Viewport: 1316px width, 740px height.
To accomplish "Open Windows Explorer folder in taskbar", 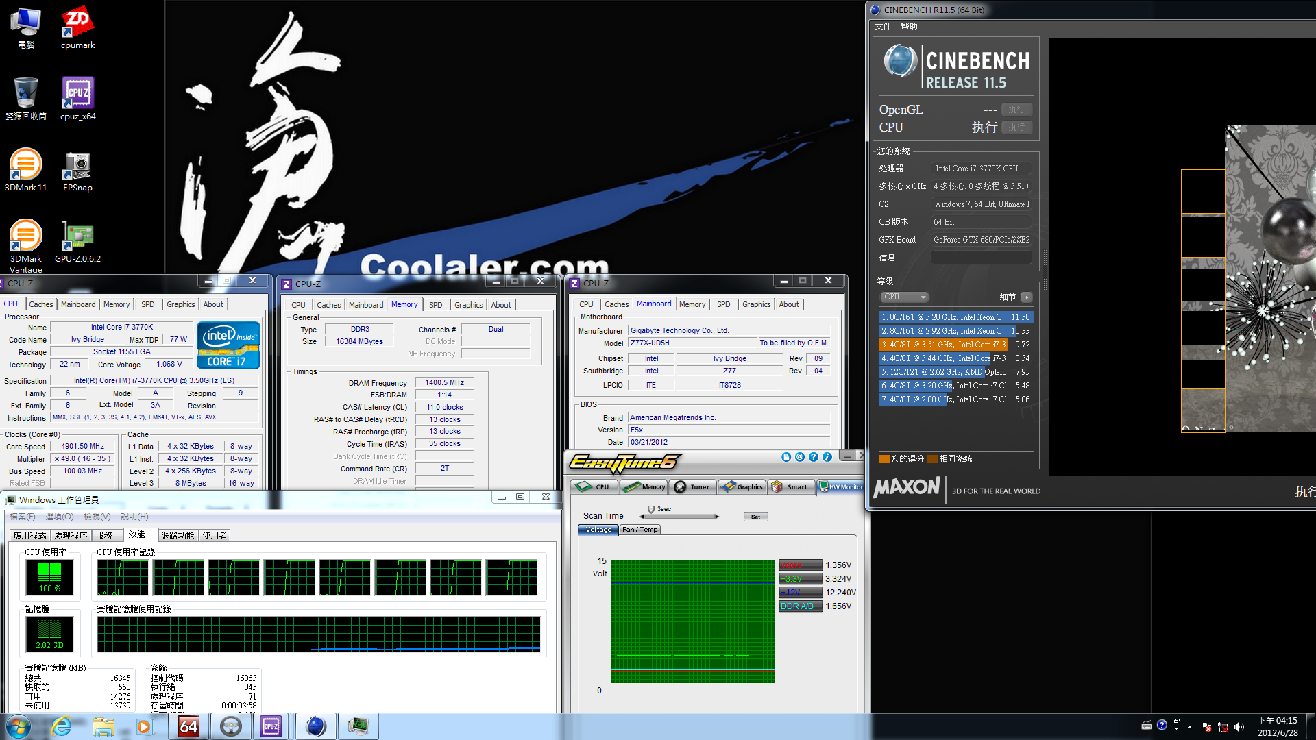I will [103, 726].
